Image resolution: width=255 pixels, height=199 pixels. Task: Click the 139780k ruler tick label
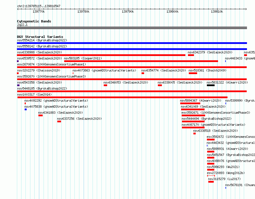click(83, 11)
